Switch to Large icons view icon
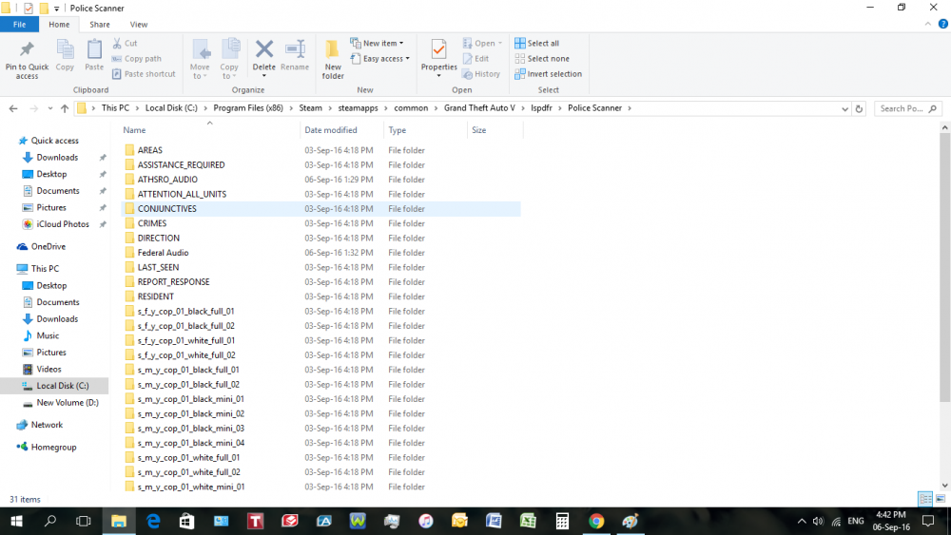This screenshot has height=535, width=951. click(x=941, y=499)
